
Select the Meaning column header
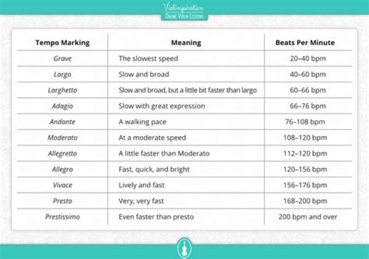[186, 42]
